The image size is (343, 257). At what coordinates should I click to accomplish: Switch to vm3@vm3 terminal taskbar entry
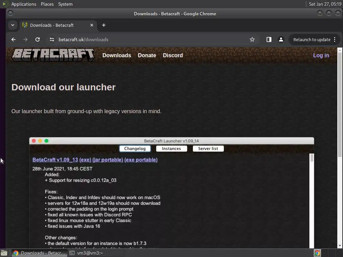coord(86,253)
